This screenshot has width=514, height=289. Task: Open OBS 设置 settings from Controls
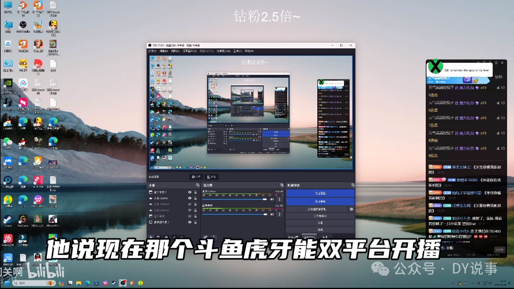[320, 223]
